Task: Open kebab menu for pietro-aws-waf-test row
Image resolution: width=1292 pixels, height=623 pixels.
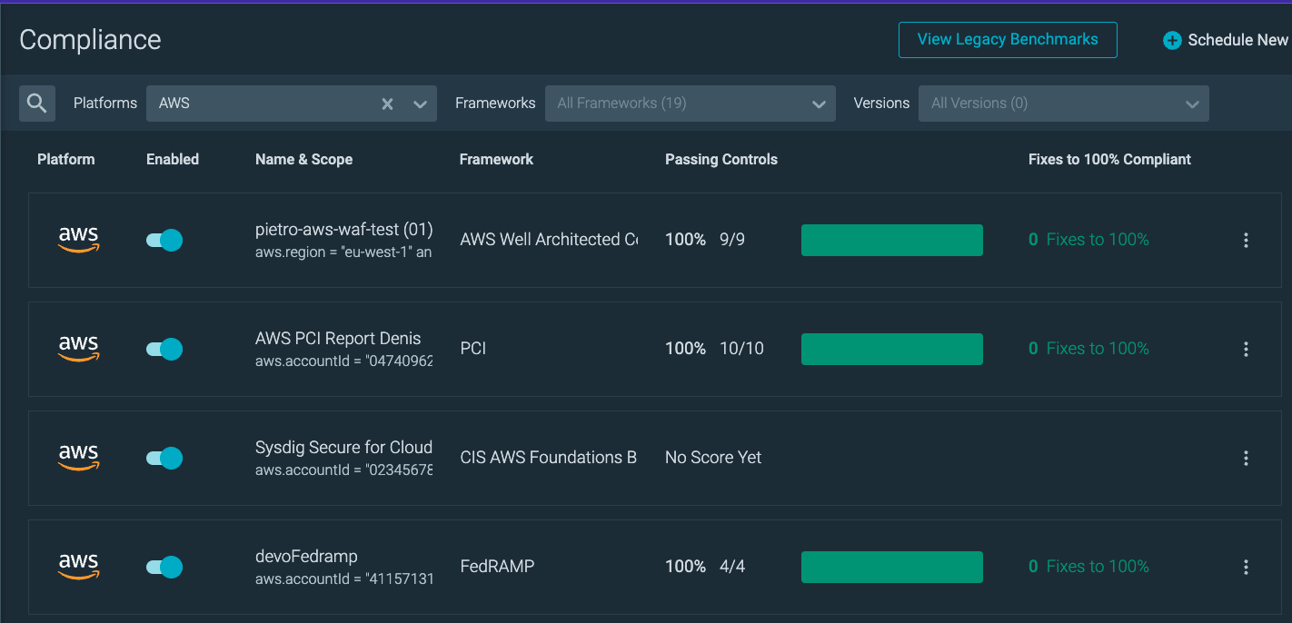Action: coord(1246,240)
